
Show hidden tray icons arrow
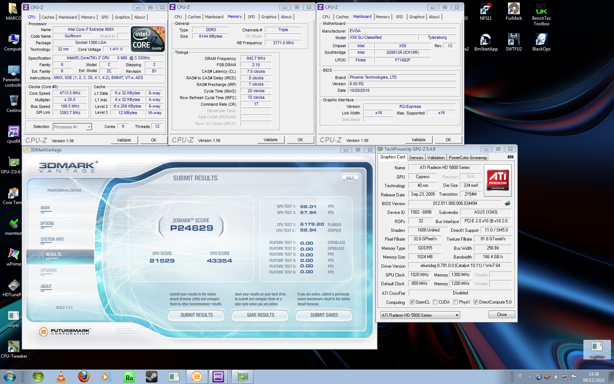(x=530, y=377)
